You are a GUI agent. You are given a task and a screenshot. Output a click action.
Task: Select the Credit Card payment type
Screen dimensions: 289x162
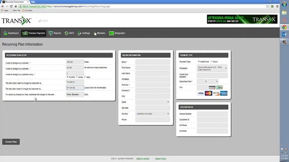[199, 62]
